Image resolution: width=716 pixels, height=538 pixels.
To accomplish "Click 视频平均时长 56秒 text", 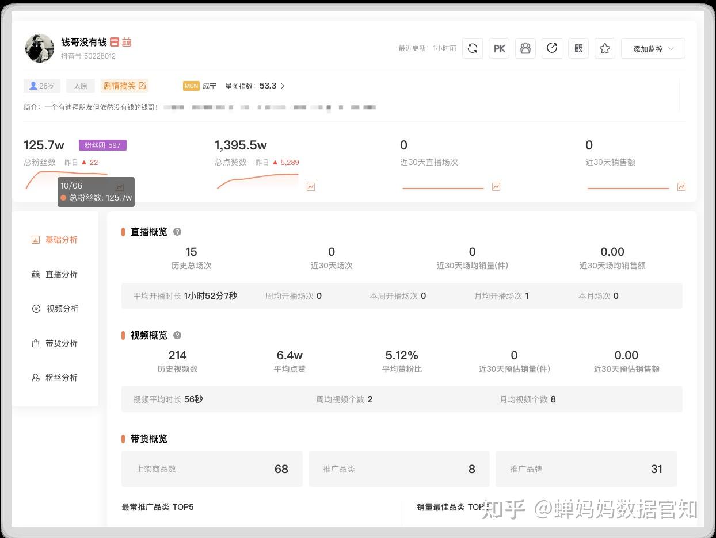I will tap(167, 399).
